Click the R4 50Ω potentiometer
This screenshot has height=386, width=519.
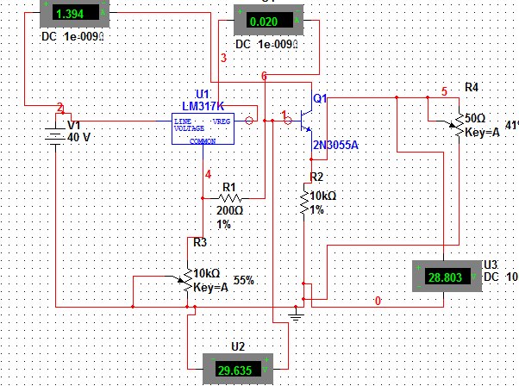[x=458, y=125]
